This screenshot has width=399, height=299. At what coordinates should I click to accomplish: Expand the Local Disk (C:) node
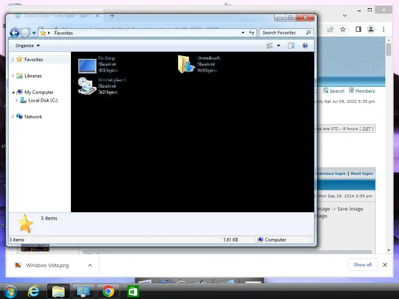[x=17, y=100]
